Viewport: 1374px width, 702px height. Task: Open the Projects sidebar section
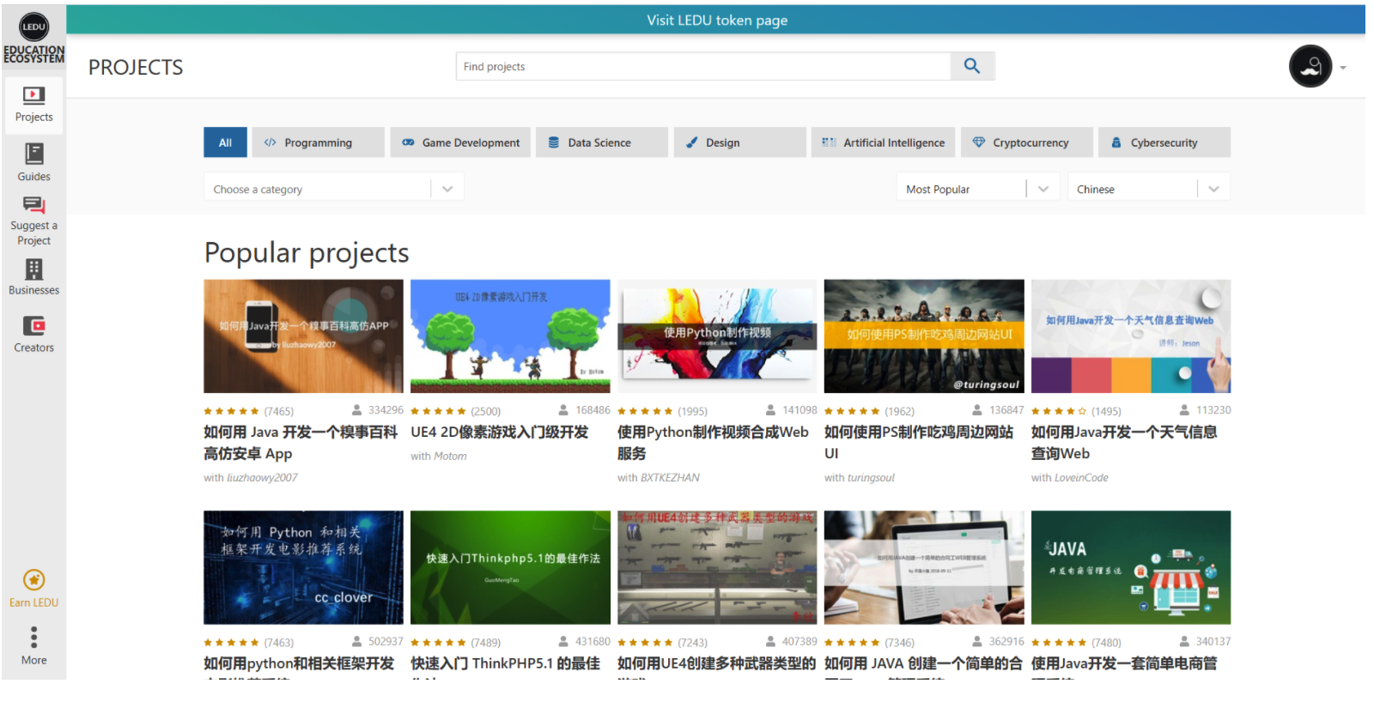click(x=33, y=106)
